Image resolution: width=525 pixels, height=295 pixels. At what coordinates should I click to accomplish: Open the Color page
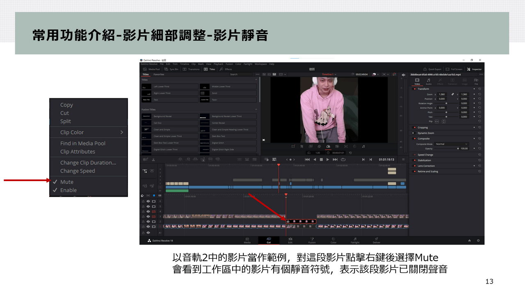(333, 240)
